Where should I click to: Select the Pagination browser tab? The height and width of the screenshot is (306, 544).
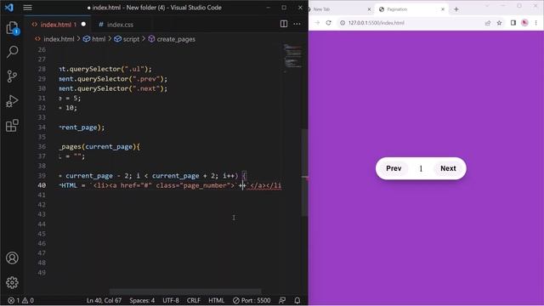(397, 9)
